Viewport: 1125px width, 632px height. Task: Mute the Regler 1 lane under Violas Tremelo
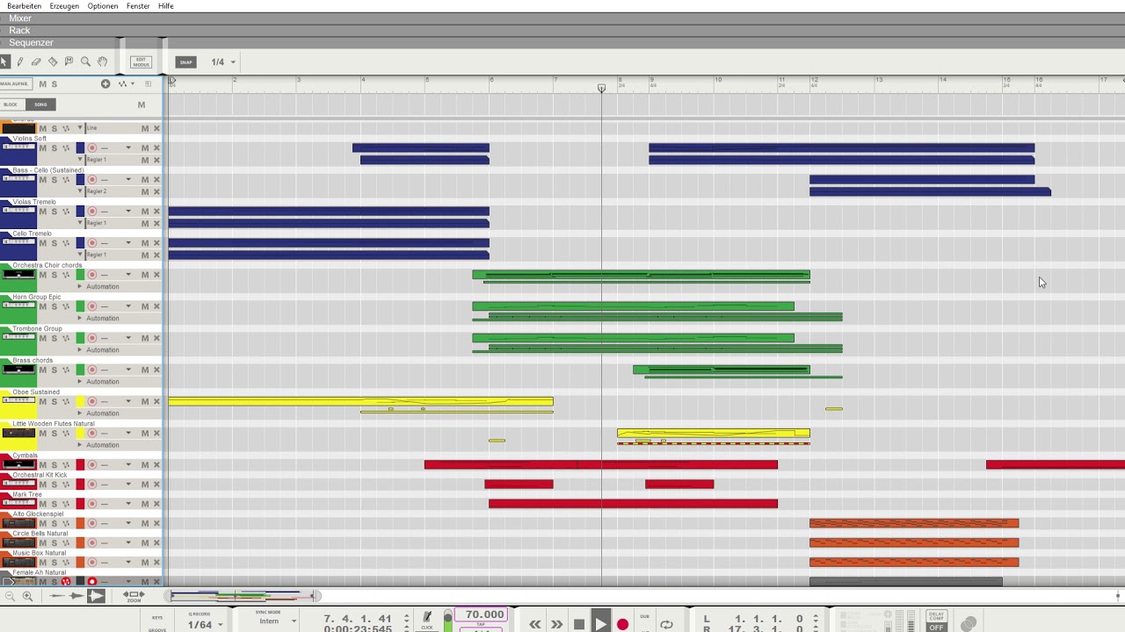(145, 223)
